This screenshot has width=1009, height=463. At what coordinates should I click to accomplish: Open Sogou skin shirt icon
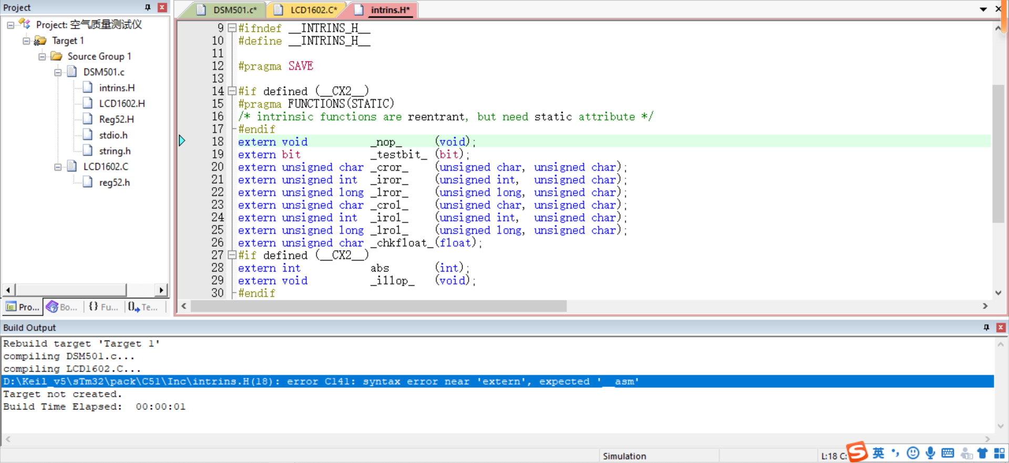[x=982, y=453]
